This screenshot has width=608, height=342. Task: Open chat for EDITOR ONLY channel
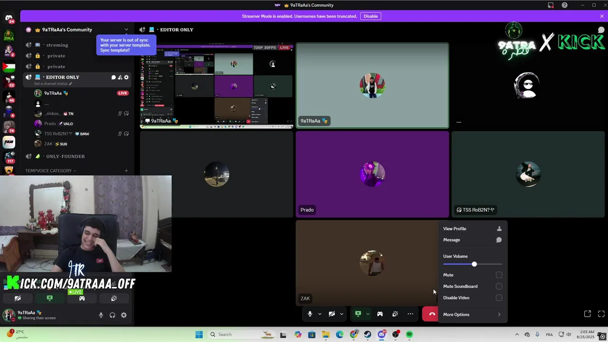(114, 77)
